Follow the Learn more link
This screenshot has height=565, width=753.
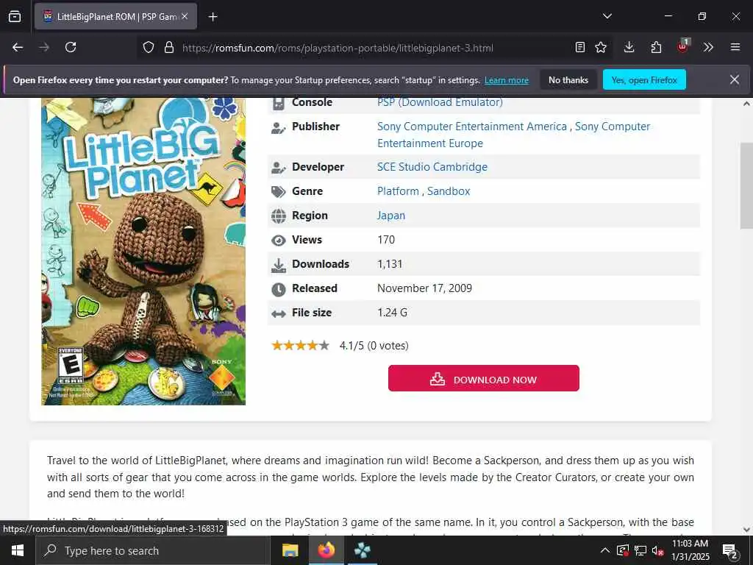coord(506,80)
